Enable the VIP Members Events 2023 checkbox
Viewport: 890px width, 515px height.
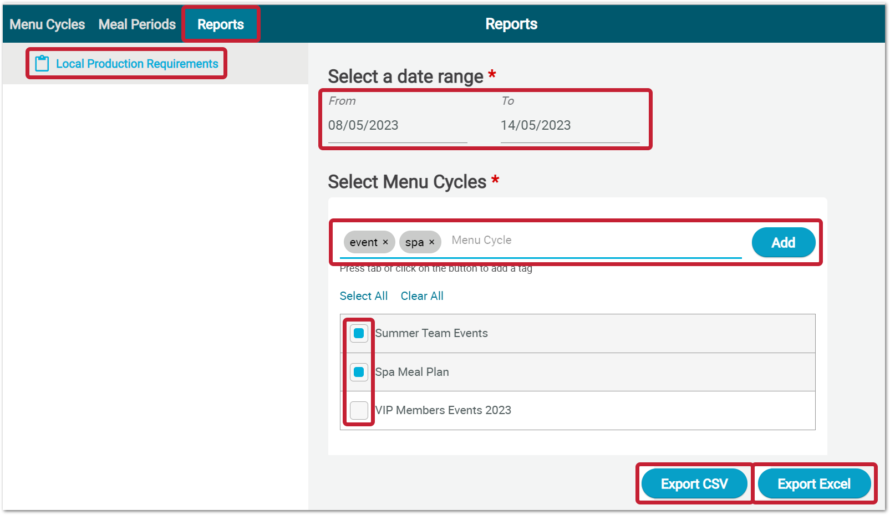(x=359, y=410)
